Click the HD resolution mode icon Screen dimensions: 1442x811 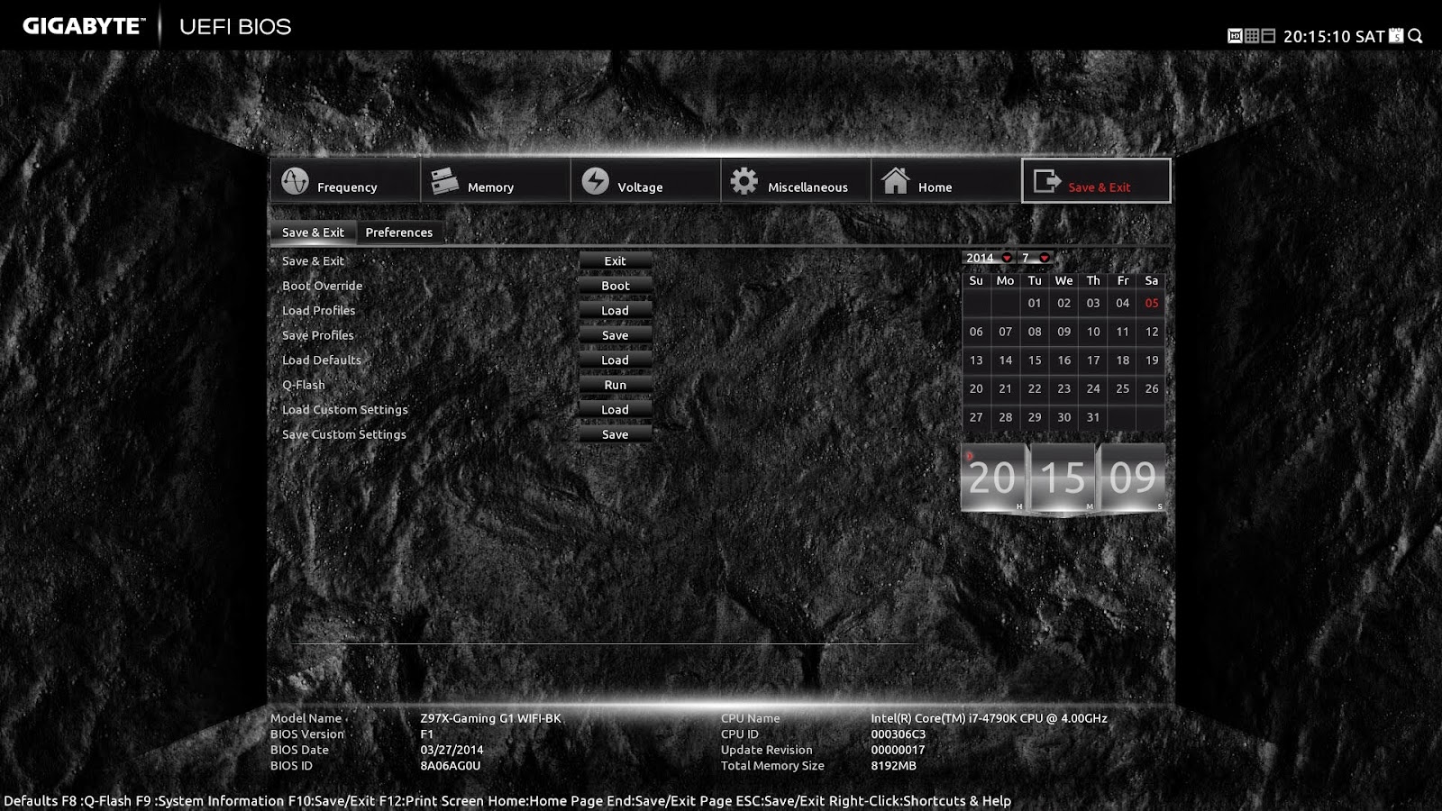(x=1235, y=36)
